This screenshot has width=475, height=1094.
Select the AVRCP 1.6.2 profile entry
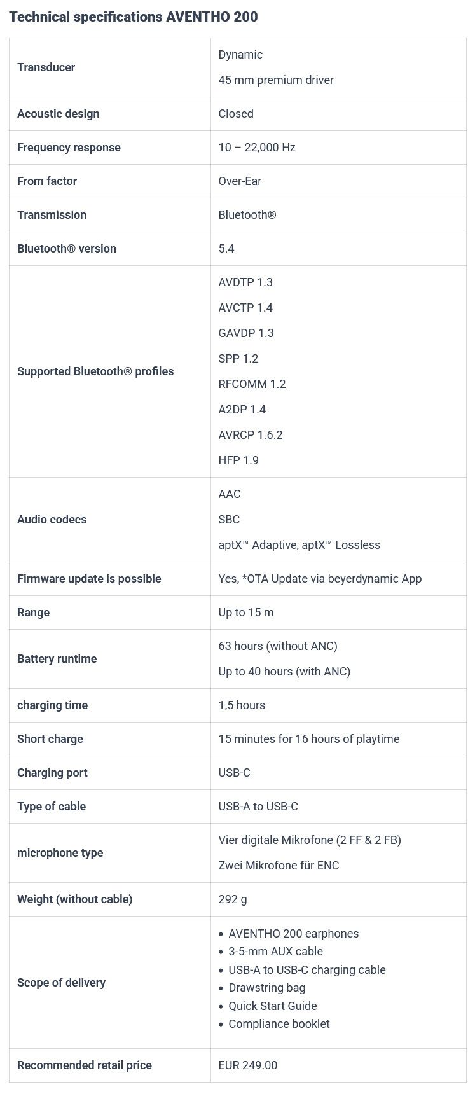coord(251,435)
